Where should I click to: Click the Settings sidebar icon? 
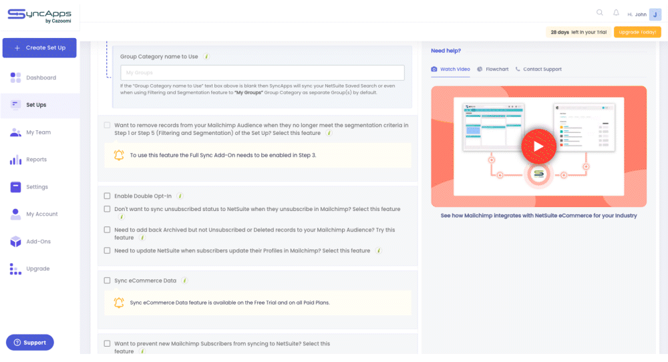pos(16,187)
